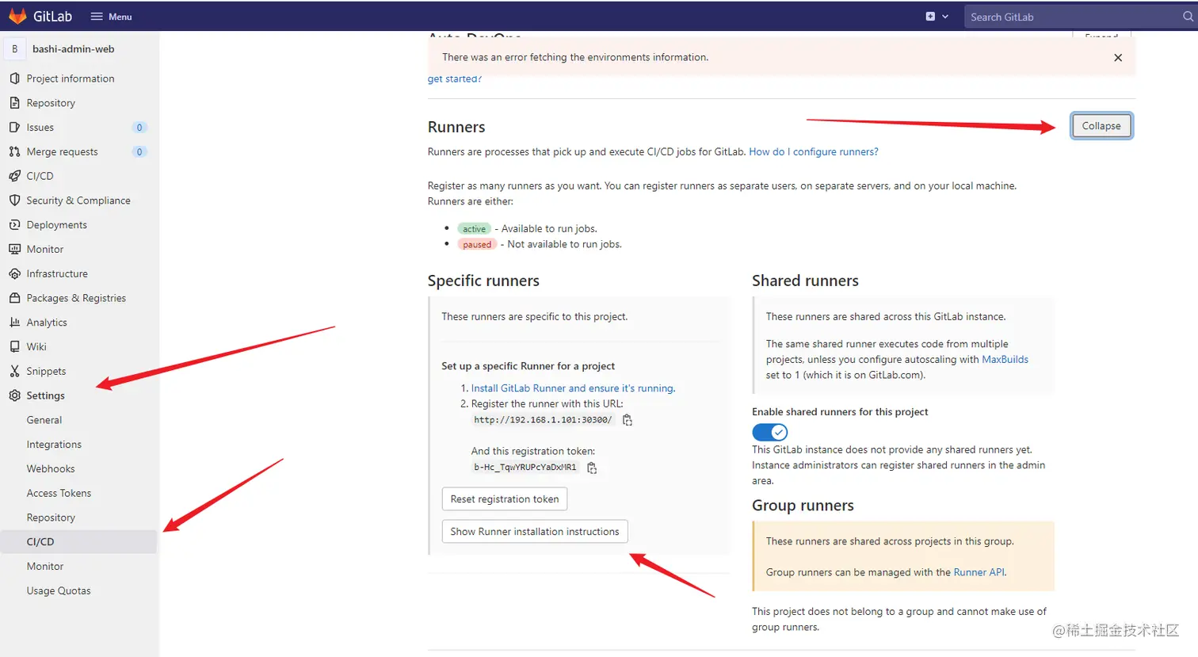Click the Settings gear icon
This screenshot has height=657, width=1198.
click(x=14, y=395)
